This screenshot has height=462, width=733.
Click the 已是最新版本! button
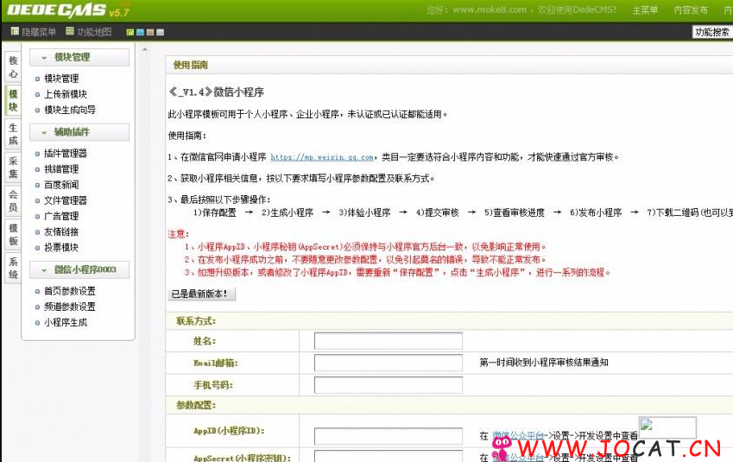point(201,294)
